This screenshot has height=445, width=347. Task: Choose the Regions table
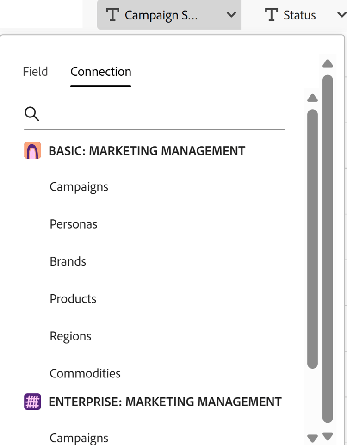(70, 336)
